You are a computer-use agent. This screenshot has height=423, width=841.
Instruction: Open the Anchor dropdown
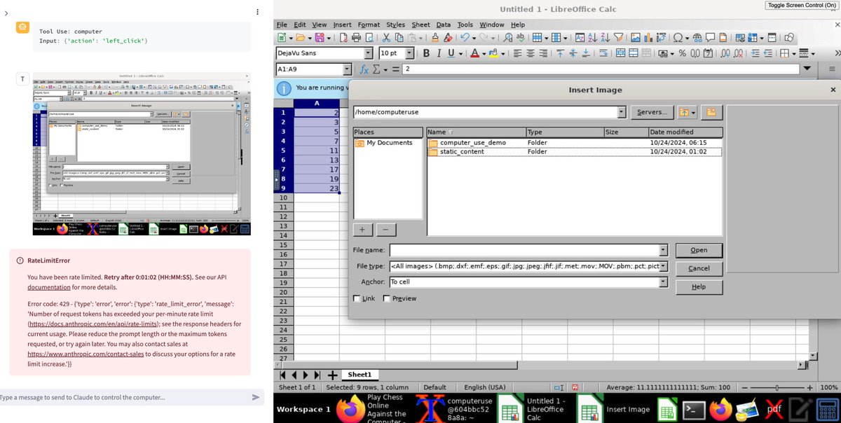pyautogui.click(x=663, y=282)
